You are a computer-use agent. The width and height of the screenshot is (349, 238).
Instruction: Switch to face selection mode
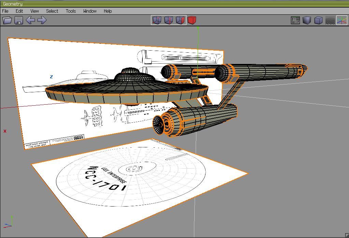(x=180, y=20)
